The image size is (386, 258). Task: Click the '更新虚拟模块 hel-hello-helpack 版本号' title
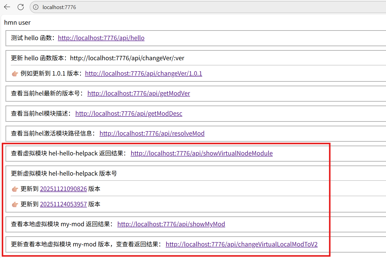64,174
